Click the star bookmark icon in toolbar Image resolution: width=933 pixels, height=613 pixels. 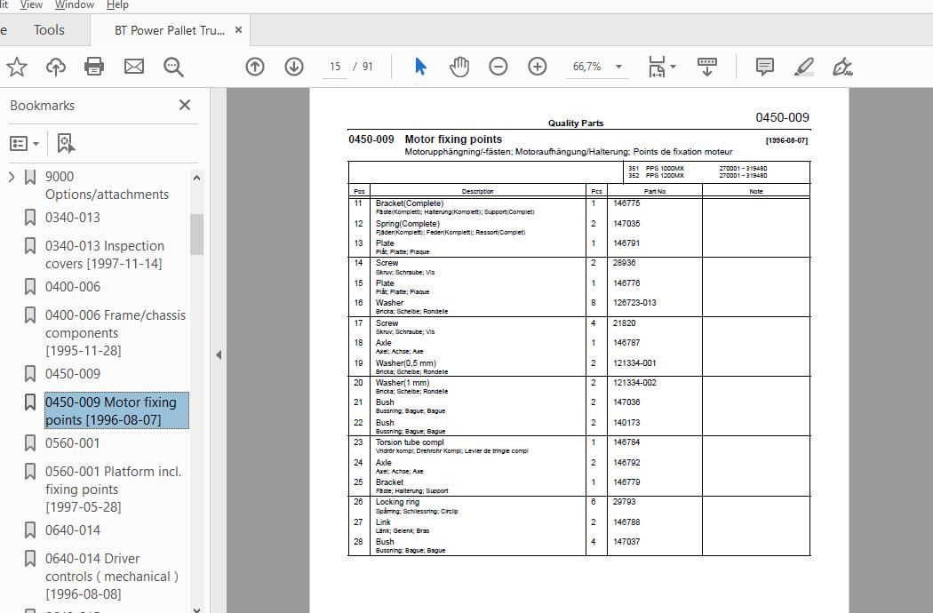click(x=17, y=67)
